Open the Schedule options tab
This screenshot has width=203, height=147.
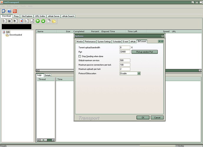click(117, 42)
